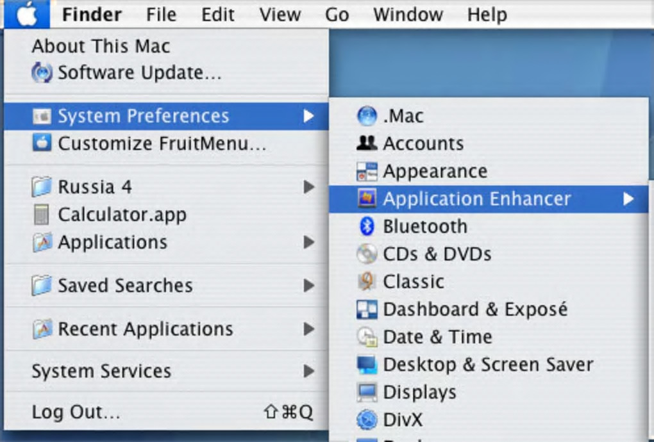Expand Saved Searches submenu arrow

click(x=308, y=285)
